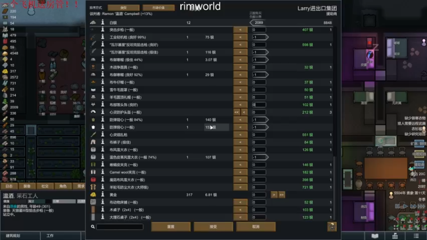
Task: Open the 角色 character tab
Action: (x=63, y=186)
